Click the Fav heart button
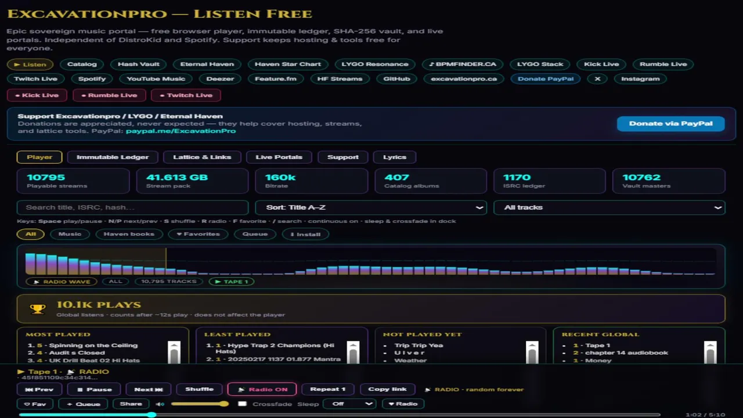 pos(35,404)
